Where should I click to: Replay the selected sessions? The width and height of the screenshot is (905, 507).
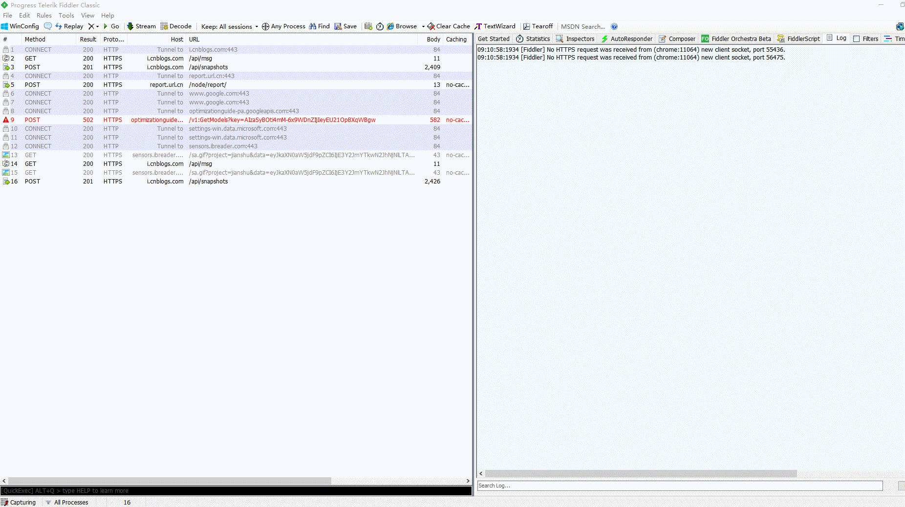pos(69,26)
